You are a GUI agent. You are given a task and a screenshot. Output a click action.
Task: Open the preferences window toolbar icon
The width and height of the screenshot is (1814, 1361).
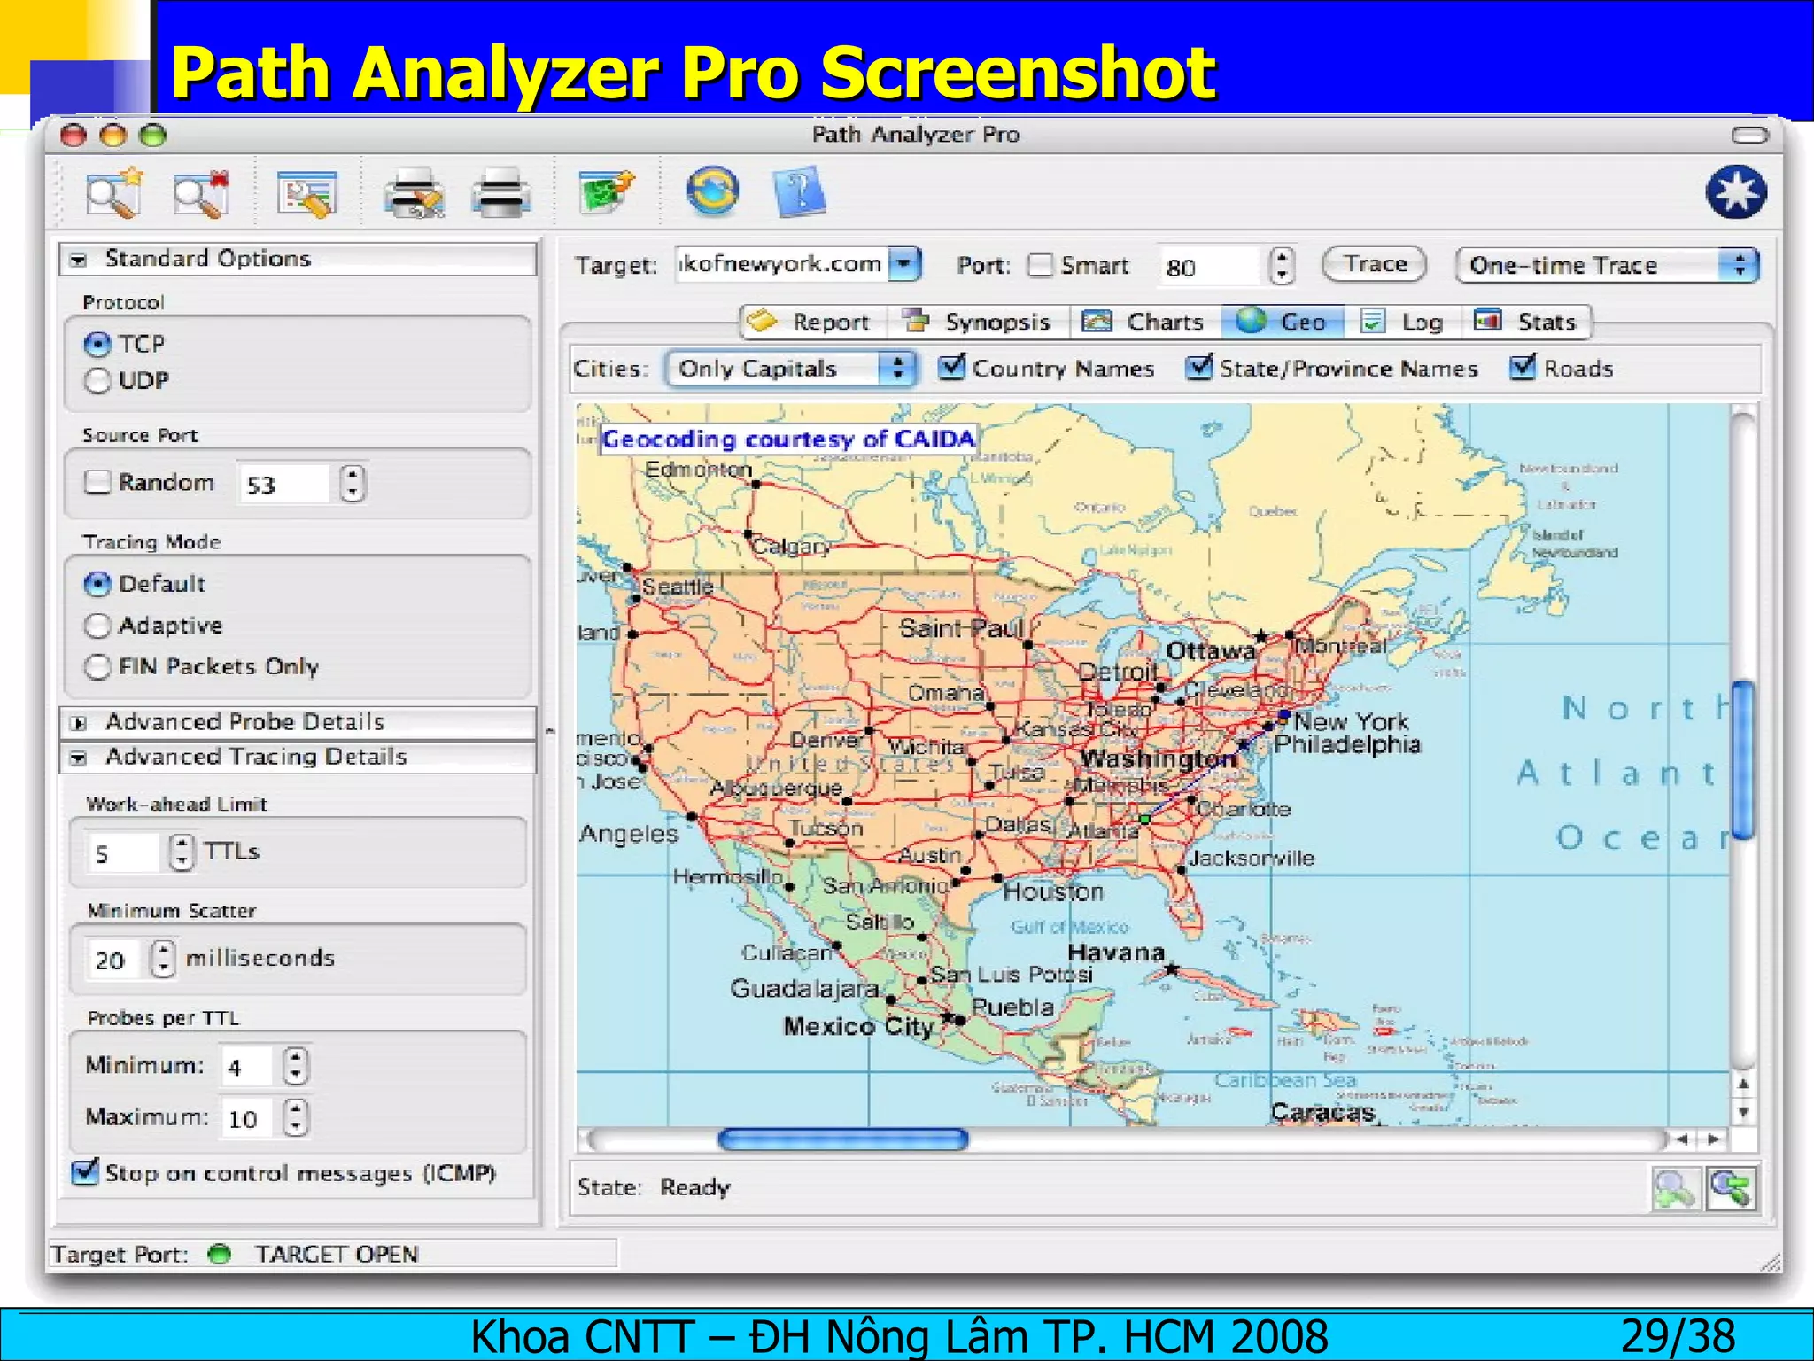306,193
